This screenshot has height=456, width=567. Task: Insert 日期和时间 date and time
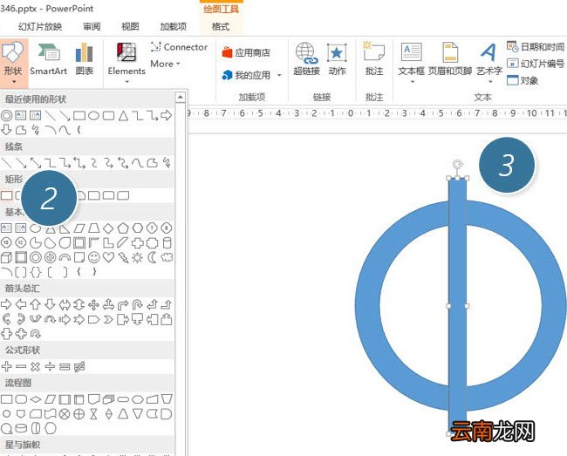(x=536, y=46)
